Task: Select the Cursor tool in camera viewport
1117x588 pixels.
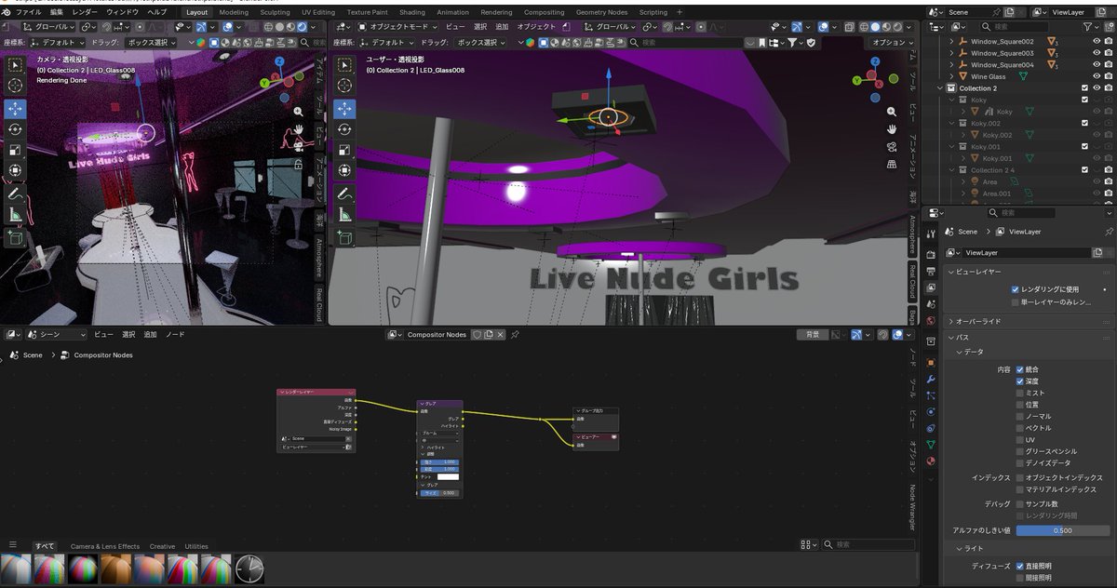Action: point(15,86)
